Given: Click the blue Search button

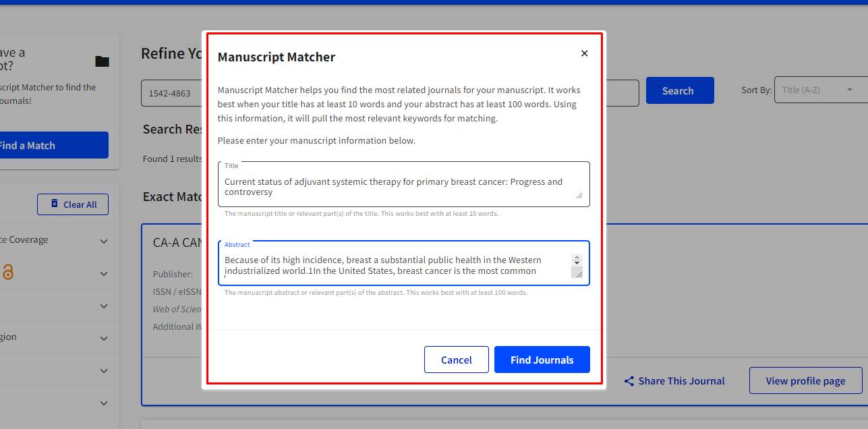Looking at the screenshot, I should point(680,91).
